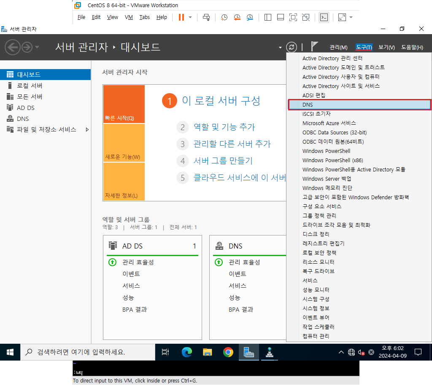
Task: Click 역할 및 기능 추가 link
Action: (224, 127)
